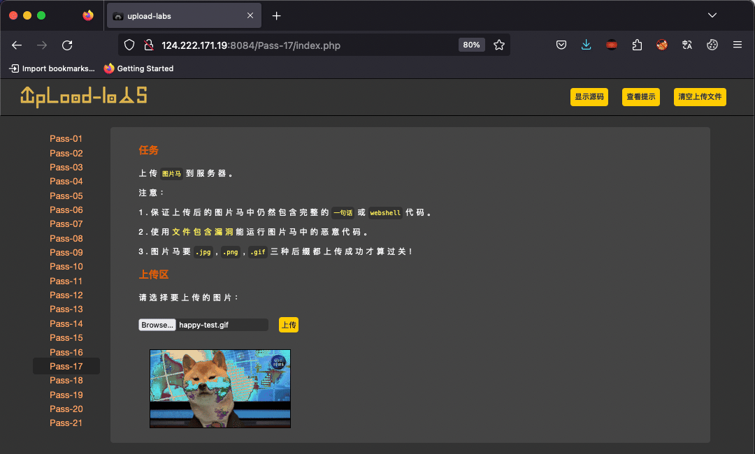The height and width of the screenshot is (454, 755).
Task: Click the insecure connection lock icon
Action: point(149,45)
